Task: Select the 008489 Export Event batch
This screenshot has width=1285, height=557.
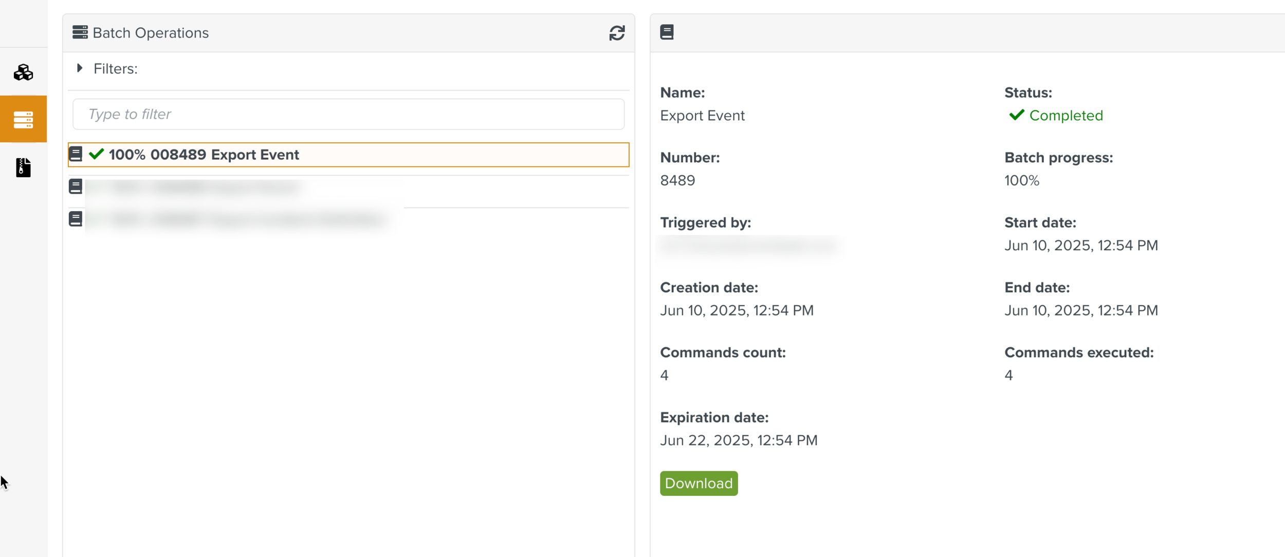Action: pyautogui.click(x=204, y=155)
